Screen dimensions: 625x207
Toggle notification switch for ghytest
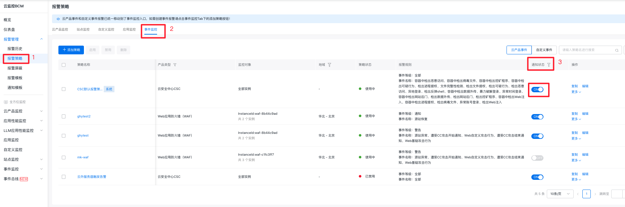pyautogui.click(x=537, y=136)
